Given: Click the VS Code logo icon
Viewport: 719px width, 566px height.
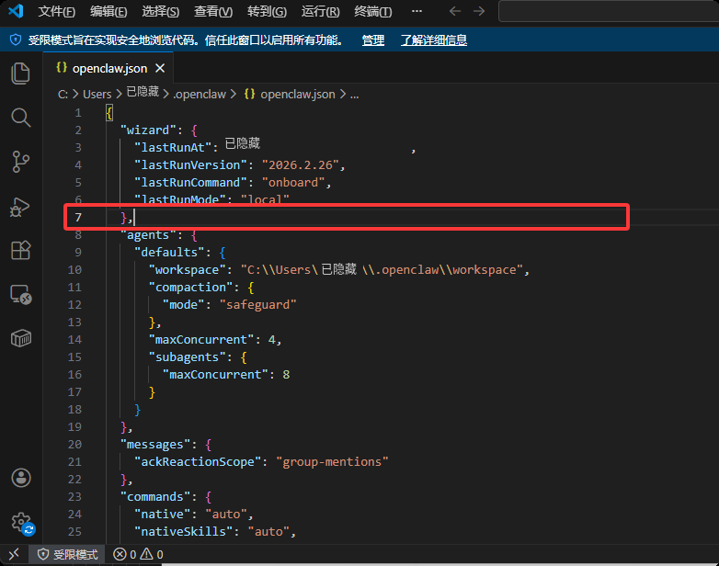Looking at the screenshot, I should click(x=16, y=11).
